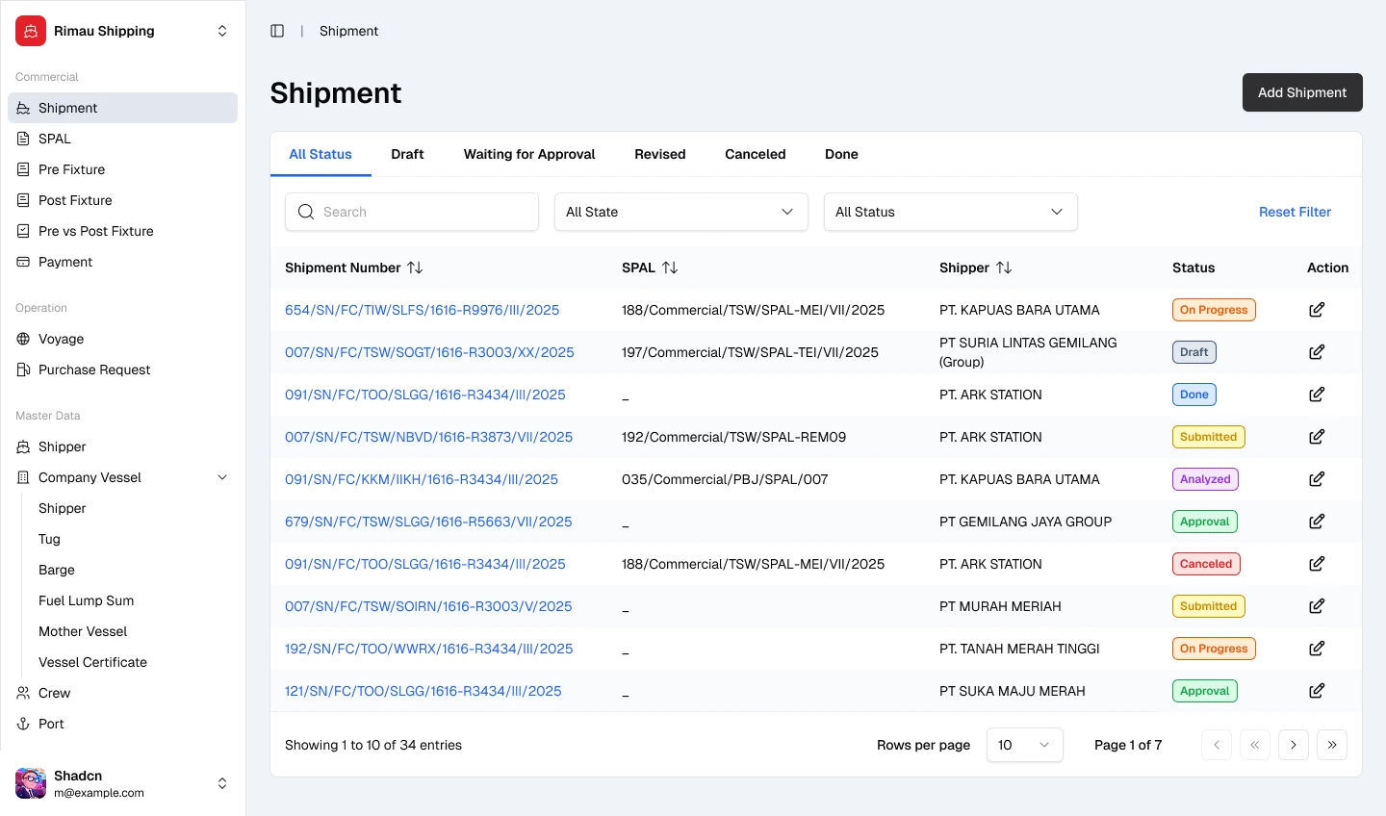The image size is (1386, 816).
Task: Click the Add Shipment button
Action: [1301, 92]
